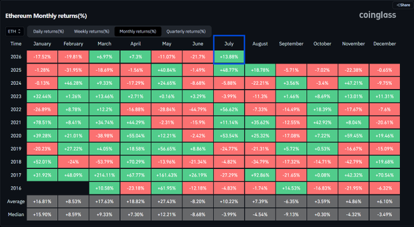Switch to Quarterly returns(%) tab
This screenshot has width=414, height=227.
coord(186,32)
